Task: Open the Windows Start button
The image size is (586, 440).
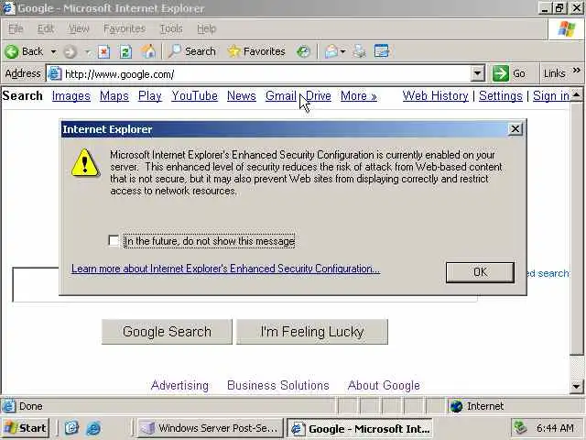Action: tap(25, 428)
